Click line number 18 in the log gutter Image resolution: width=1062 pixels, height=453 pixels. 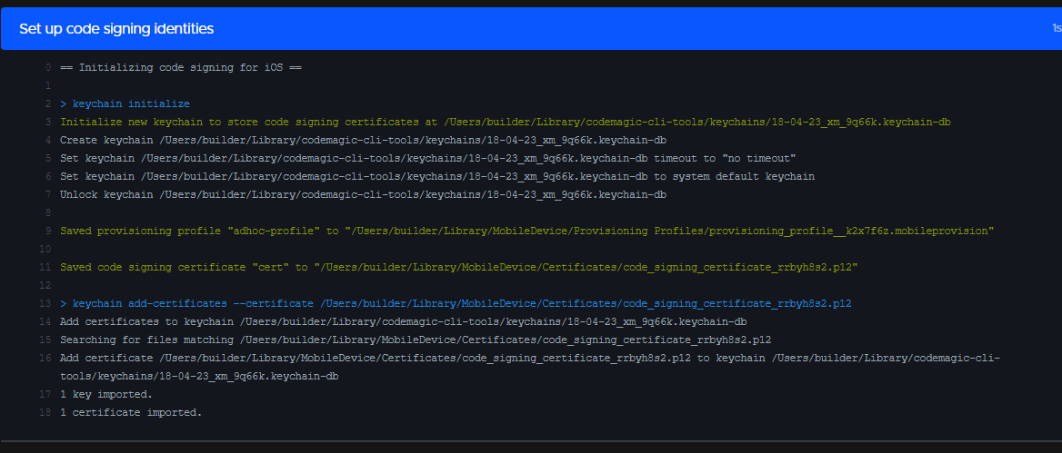coord(45,413)
